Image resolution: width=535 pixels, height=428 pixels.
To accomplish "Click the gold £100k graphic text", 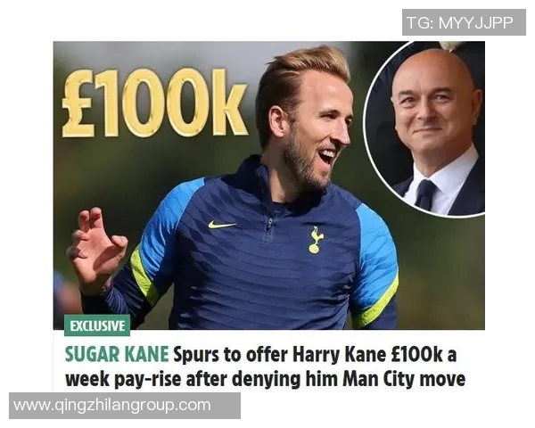I will click(155, 103).
